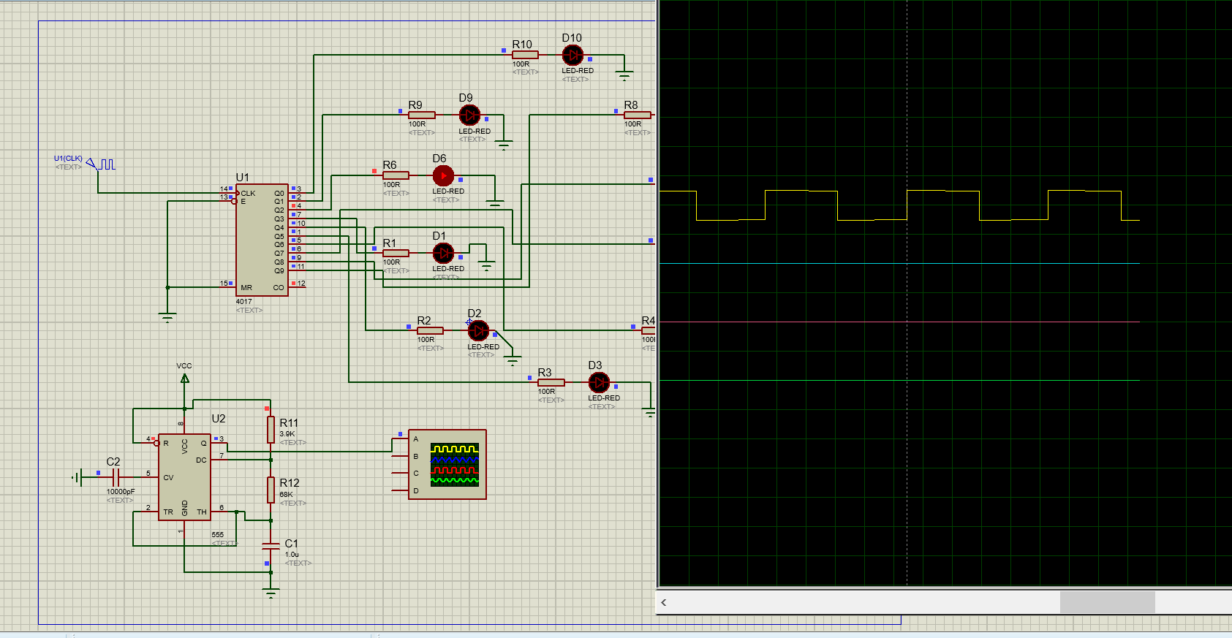The width and height of the screenshot is (1232, 638).
Task: Select resistor R2 body
Action: click(430, 331)
